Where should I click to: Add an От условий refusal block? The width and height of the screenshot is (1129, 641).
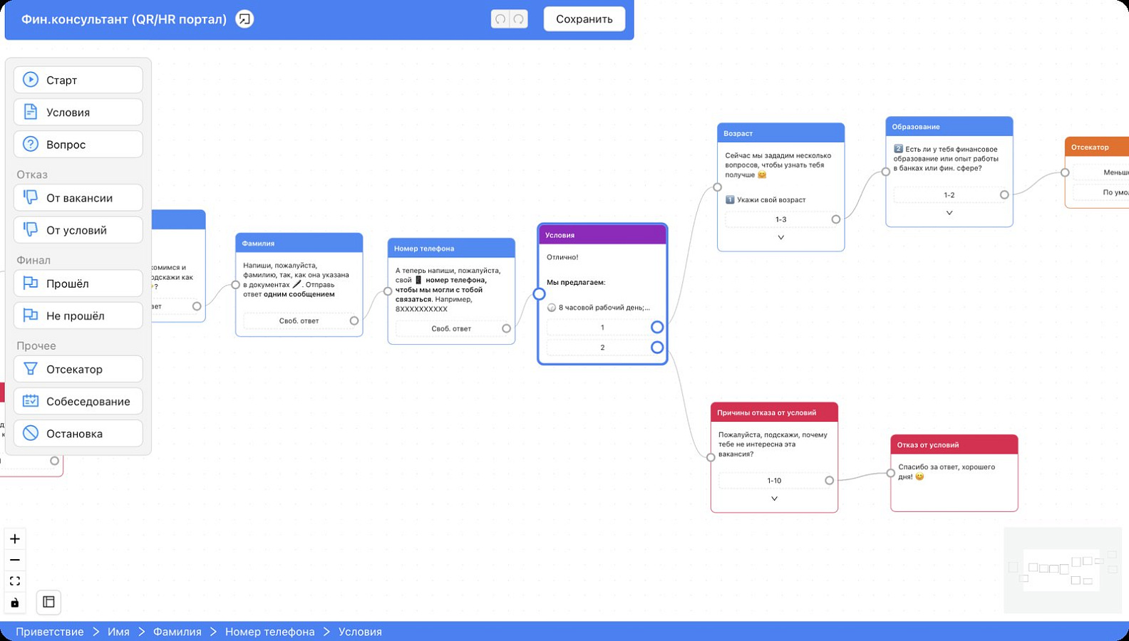78,229
